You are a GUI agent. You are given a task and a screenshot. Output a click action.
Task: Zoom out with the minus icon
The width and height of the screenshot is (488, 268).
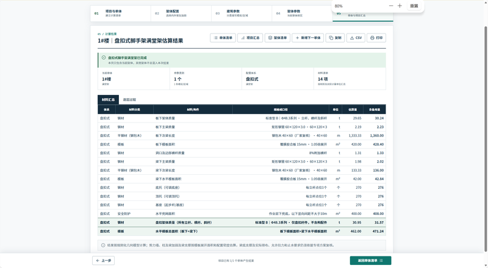tap(391, 6)
